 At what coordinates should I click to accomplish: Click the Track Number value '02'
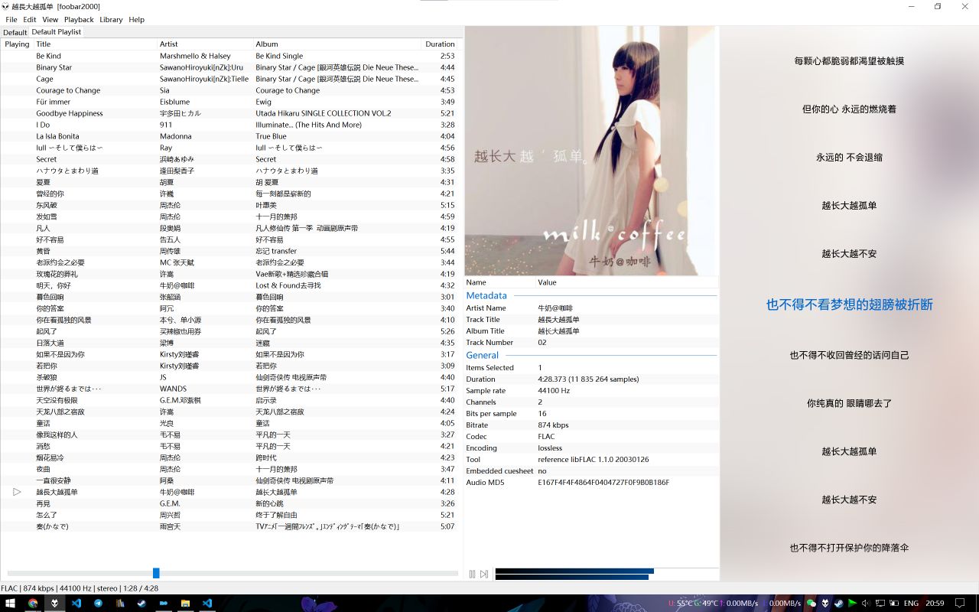pyautogui.click(x=542, y=343)
